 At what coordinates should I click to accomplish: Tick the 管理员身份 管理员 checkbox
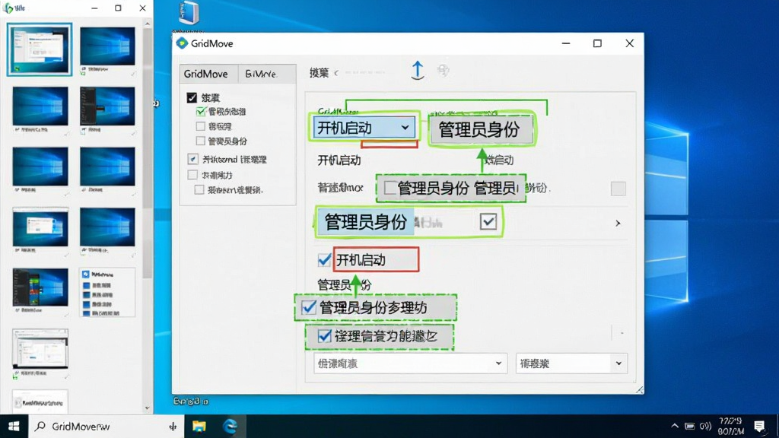[x=390, y=188]
